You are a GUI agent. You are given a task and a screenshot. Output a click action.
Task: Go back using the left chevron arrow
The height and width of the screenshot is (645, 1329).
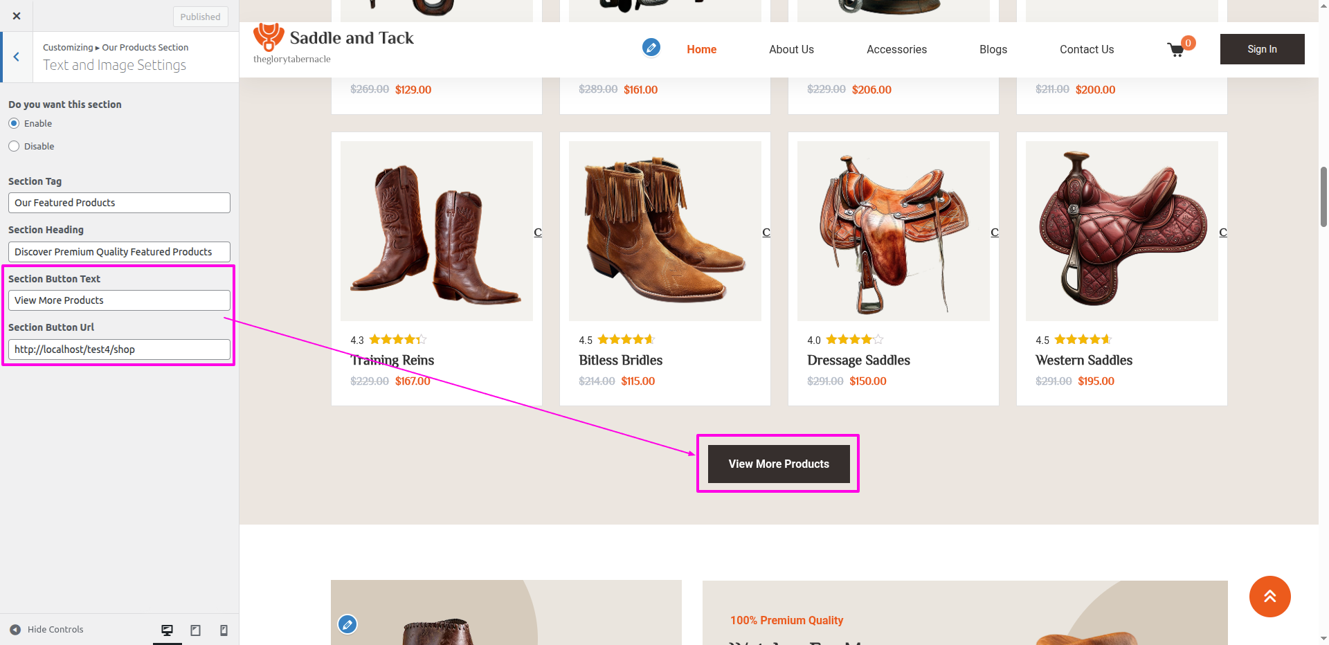pyautogui.click(x=17, y=57)
